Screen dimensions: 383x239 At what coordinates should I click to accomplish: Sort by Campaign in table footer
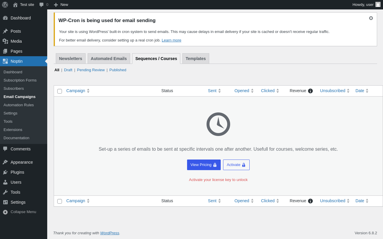coord(78,201)
